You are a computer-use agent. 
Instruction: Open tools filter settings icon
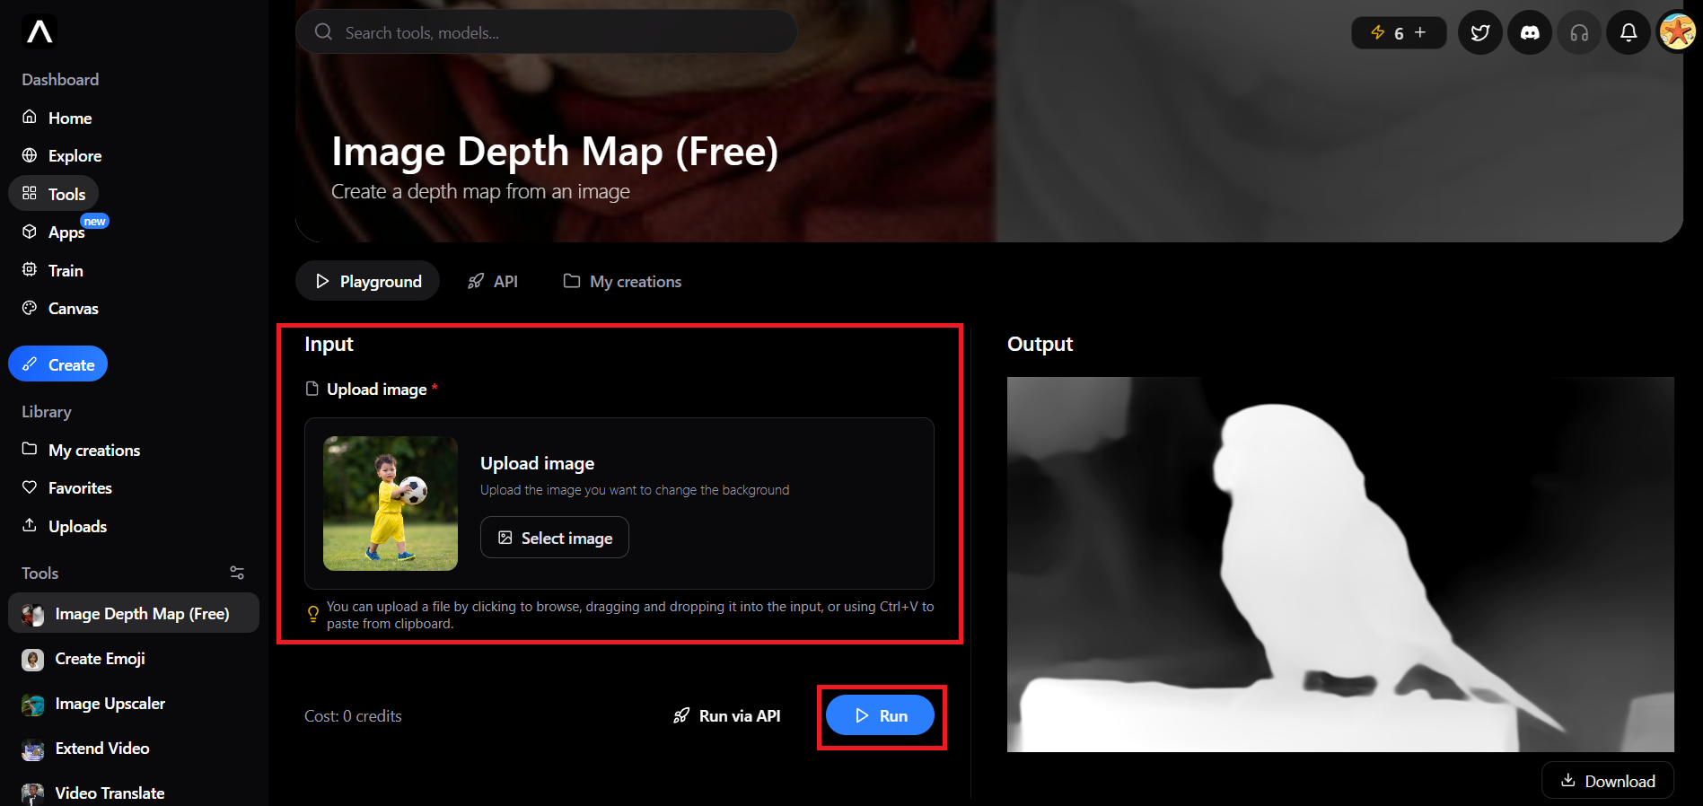pyautogui.click(x=237, y=573)
